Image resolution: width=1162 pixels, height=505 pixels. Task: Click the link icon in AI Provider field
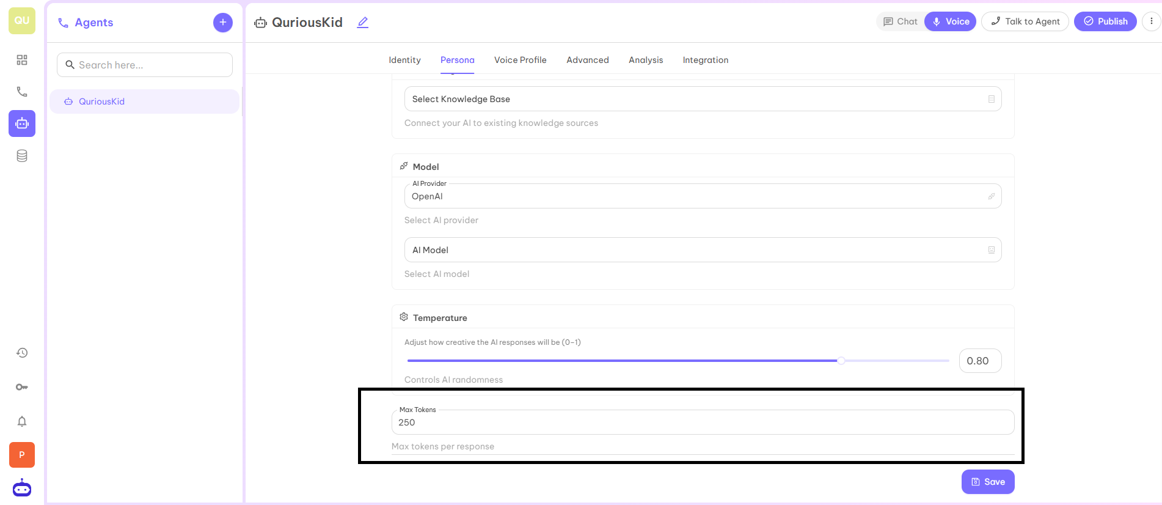click(x=992, y=196)
